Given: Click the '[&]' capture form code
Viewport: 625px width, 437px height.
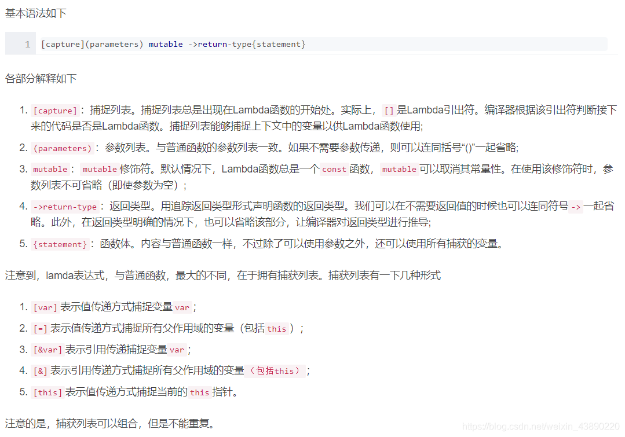Looking at the screenshot, I should 41,371.
